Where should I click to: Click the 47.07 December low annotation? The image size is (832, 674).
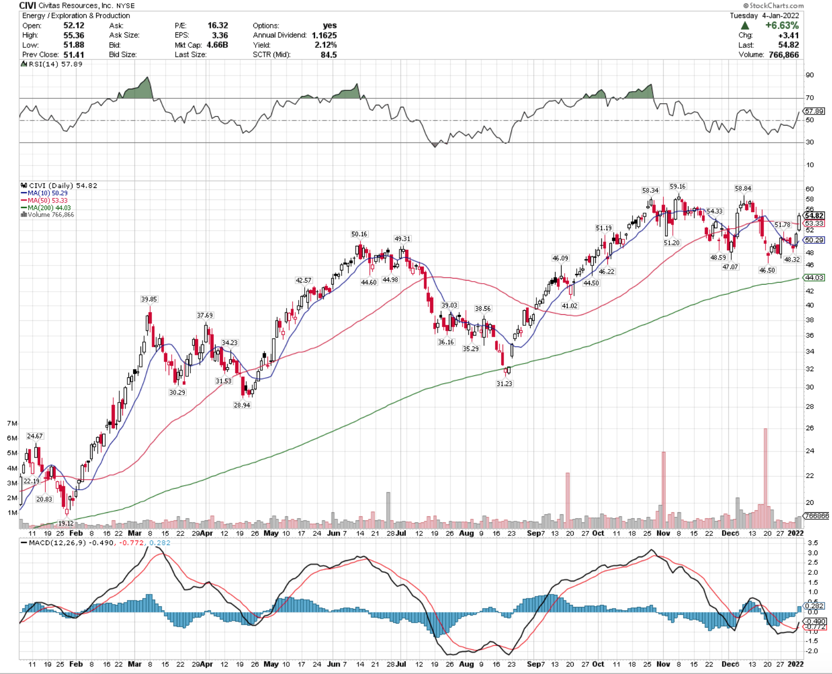click(x=730, y=267)
